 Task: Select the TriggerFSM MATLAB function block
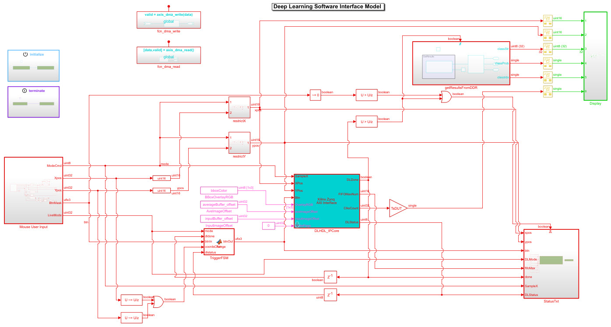point(219,242)
